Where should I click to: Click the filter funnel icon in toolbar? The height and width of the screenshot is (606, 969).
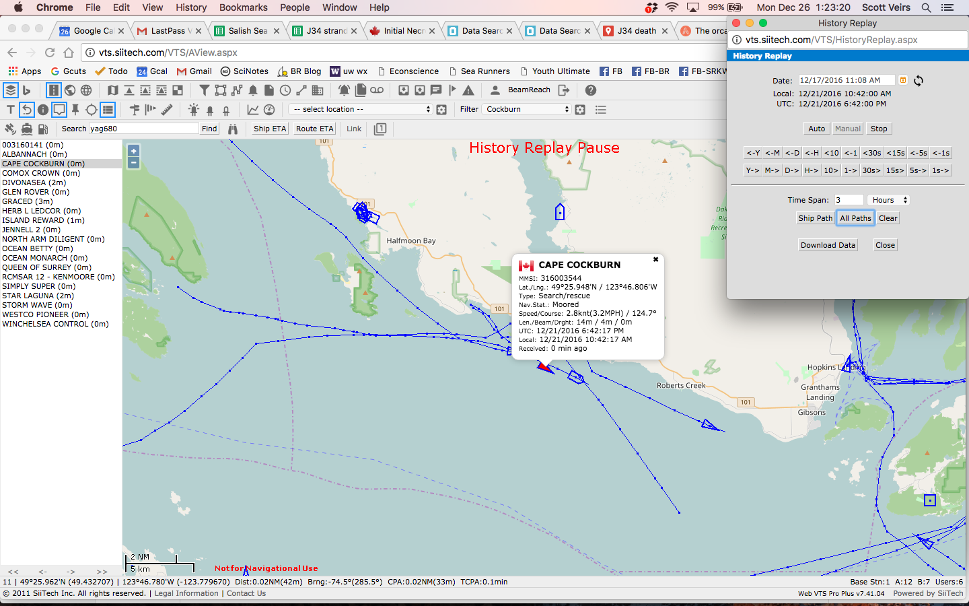204,90
